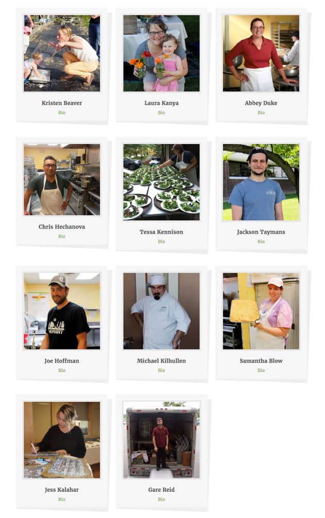Click Laura Kanya's photo with flowers

[161, 53]
